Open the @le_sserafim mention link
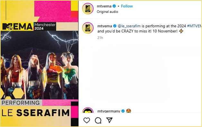This screenshot has width=202, height=127. [129, 26]
